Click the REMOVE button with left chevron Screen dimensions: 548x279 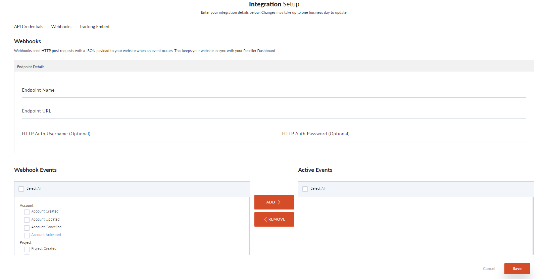[x=274, y=219]
